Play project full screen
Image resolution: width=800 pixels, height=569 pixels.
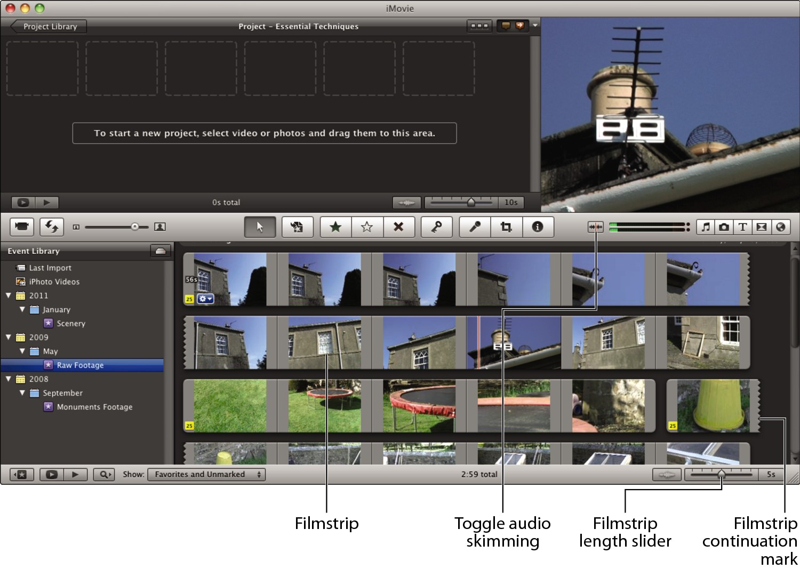point(23,203)
